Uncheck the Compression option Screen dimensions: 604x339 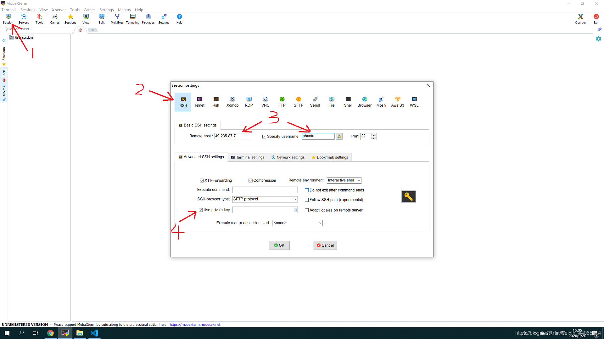[251, 180]
